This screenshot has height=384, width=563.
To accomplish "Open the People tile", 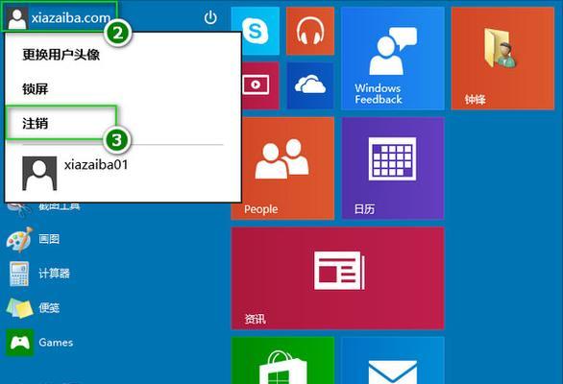I will [282, 168].
